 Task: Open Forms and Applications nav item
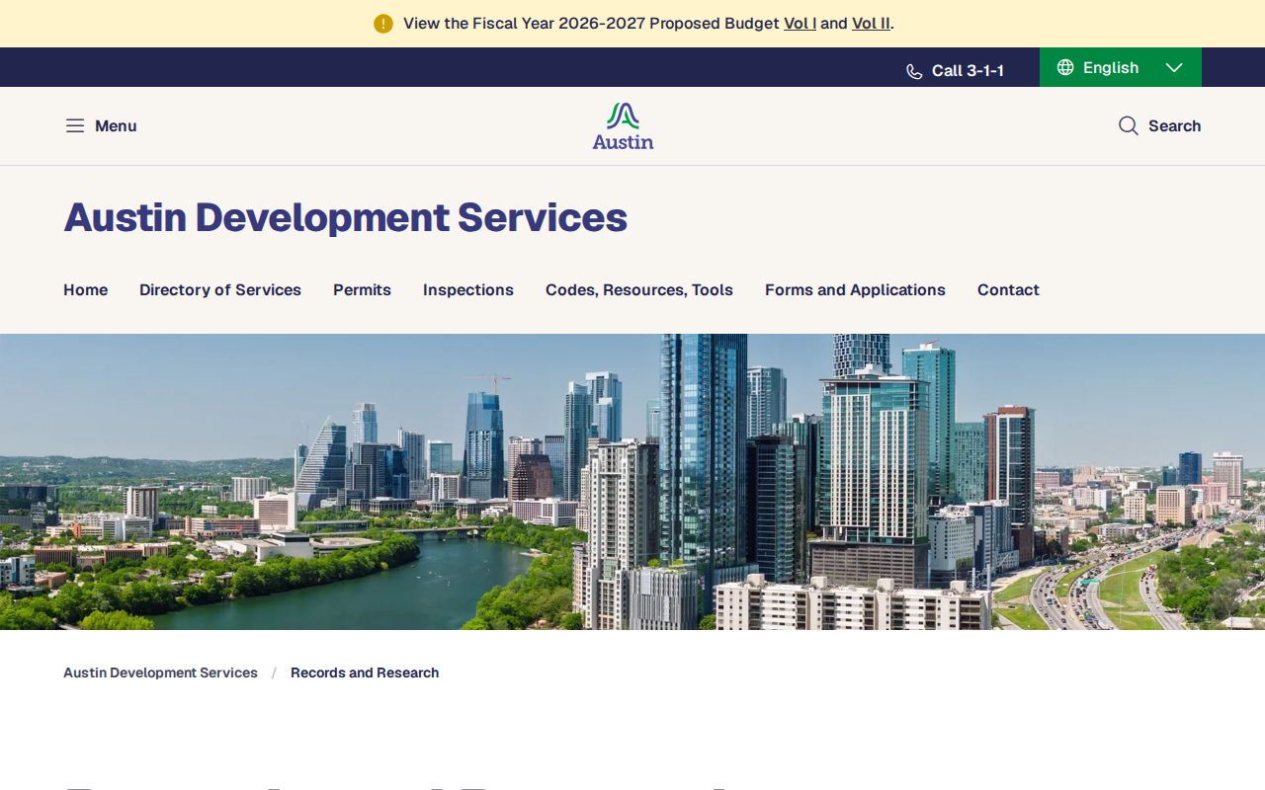(x=855, y=289)
